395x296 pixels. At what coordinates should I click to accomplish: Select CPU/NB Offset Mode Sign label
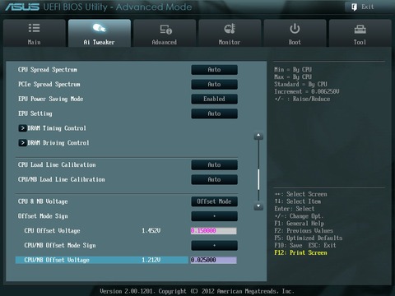click(x=60, y=246)
